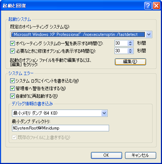The width and height of the screenshot is (162, 164).
Task: Confirm with the OK button
Action: (107, 155)
